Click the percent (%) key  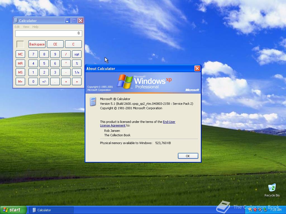click(x=77, y=63)
